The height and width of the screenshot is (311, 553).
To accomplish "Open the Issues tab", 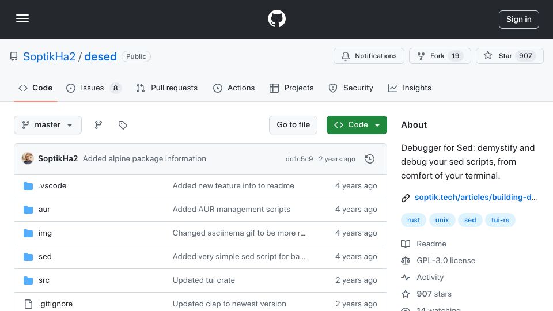I will tap(93, 88).
